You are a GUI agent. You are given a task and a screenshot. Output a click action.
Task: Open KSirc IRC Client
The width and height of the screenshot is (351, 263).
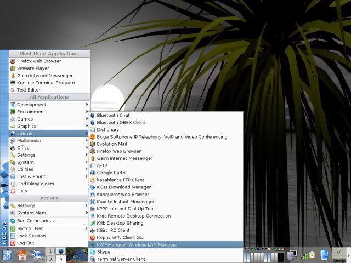coord(166,230)
